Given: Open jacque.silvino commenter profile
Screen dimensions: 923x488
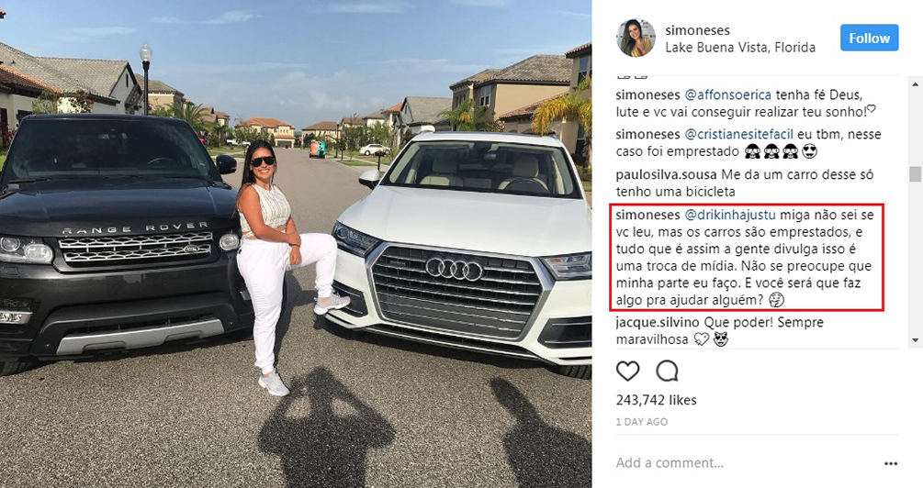Looking at the screenshot, I should coord(658,322).
